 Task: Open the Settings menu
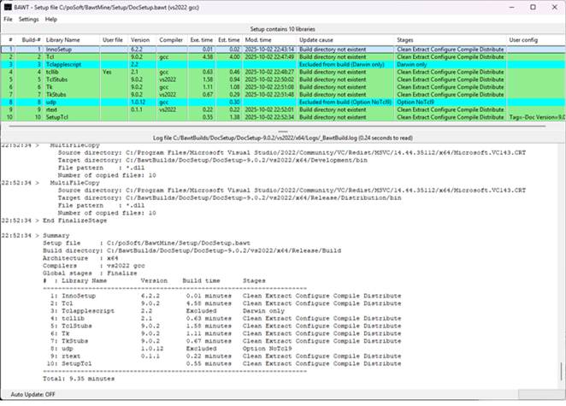(x=29, y=19)
